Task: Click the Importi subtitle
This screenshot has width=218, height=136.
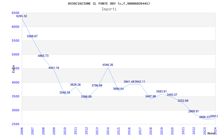Action: pos(109,9)
